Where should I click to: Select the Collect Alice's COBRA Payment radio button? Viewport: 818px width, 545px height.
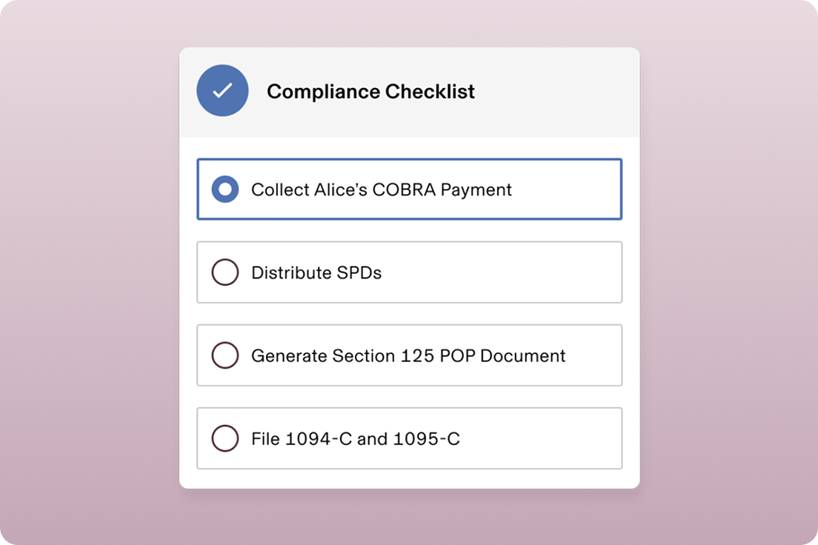(225, 190)
